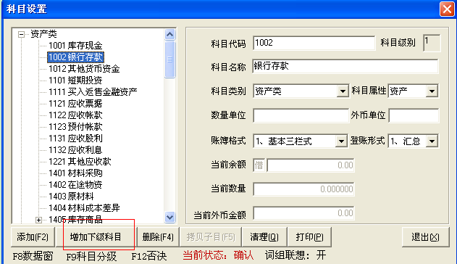Open the 账簿格式 dropdown
This screenshot has height=264, width=457.
point(341,141)
